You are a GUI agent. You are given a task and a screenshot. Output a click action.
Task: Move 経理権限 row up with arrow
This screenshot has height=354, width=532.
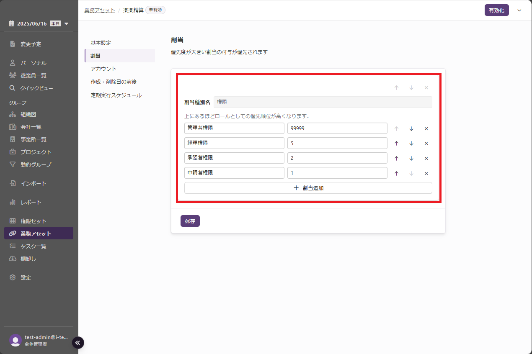396,144
